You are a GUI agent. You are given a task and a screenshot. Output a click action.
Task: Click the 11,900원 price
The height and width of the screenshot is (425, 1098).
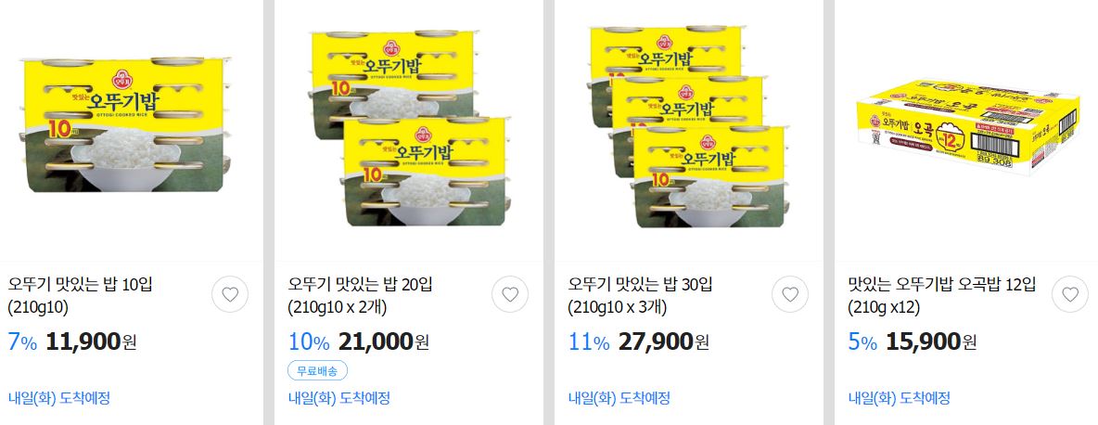91,341
